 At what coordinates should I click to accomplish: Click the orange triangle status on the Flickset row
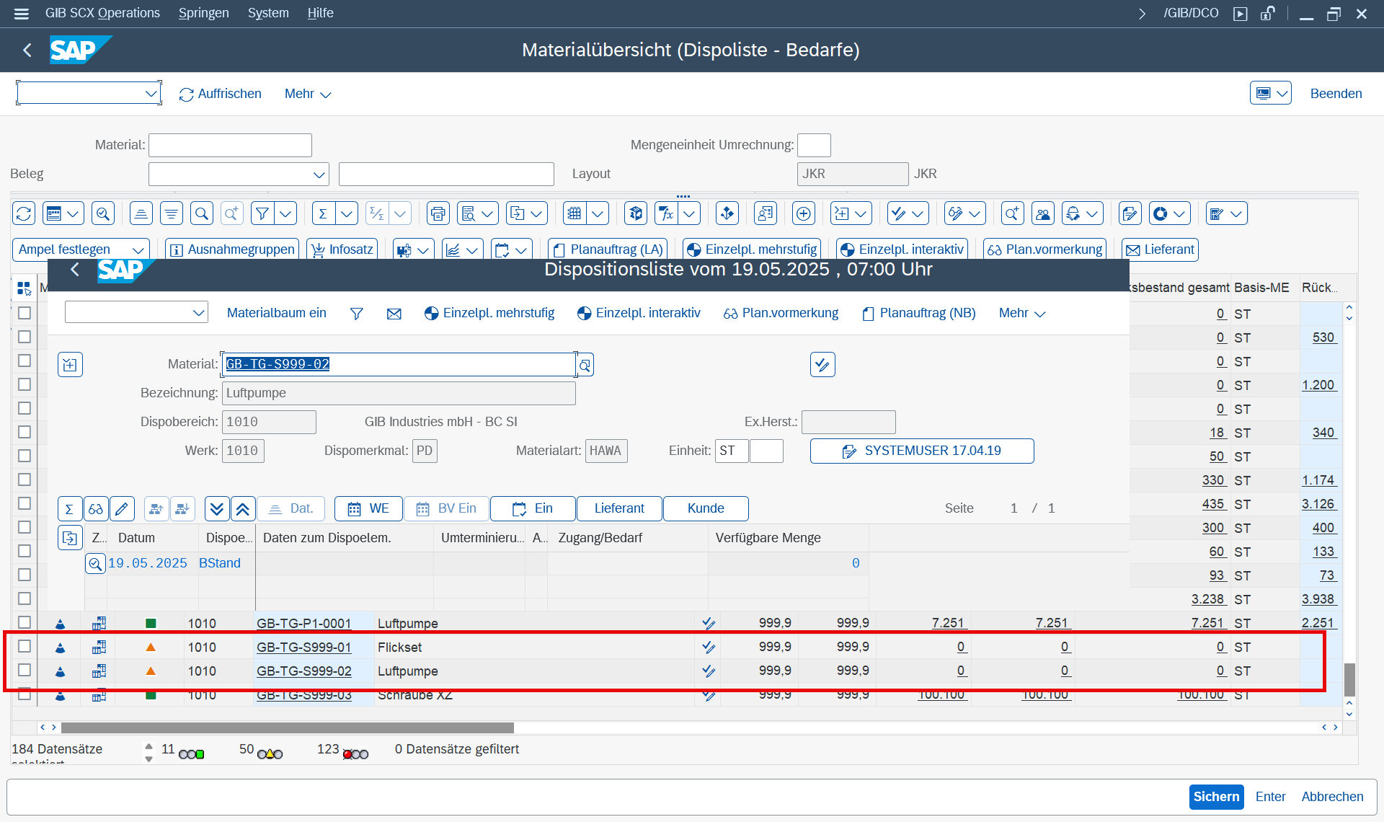(151, 648)
